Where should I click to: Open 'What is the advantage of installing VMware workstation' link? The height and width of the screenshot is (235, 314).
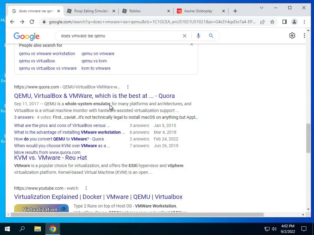[69, 132]
